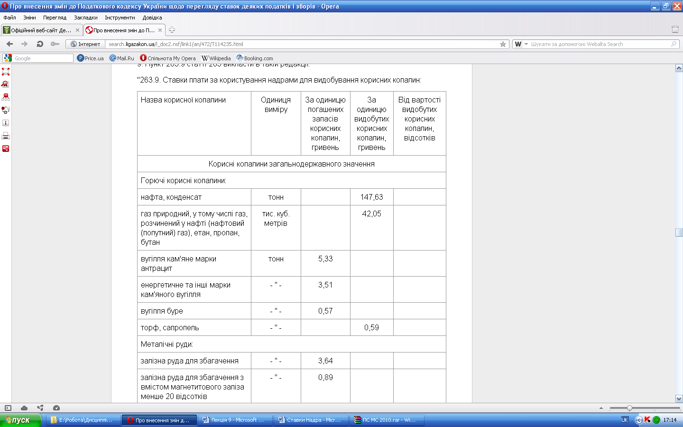Click 'торф, сапропель' row name
This screenshot has height=427, width=683.
(x=170, y=327)
